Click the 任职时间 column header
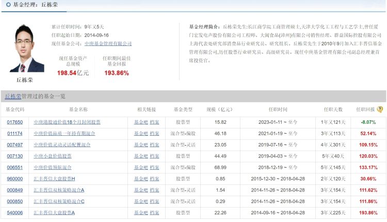The image size is (387, 222). [278, 109]
